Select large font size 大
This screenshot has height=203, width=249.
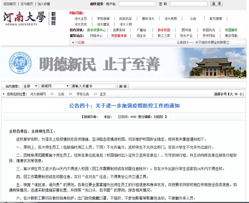pos(231,94)
